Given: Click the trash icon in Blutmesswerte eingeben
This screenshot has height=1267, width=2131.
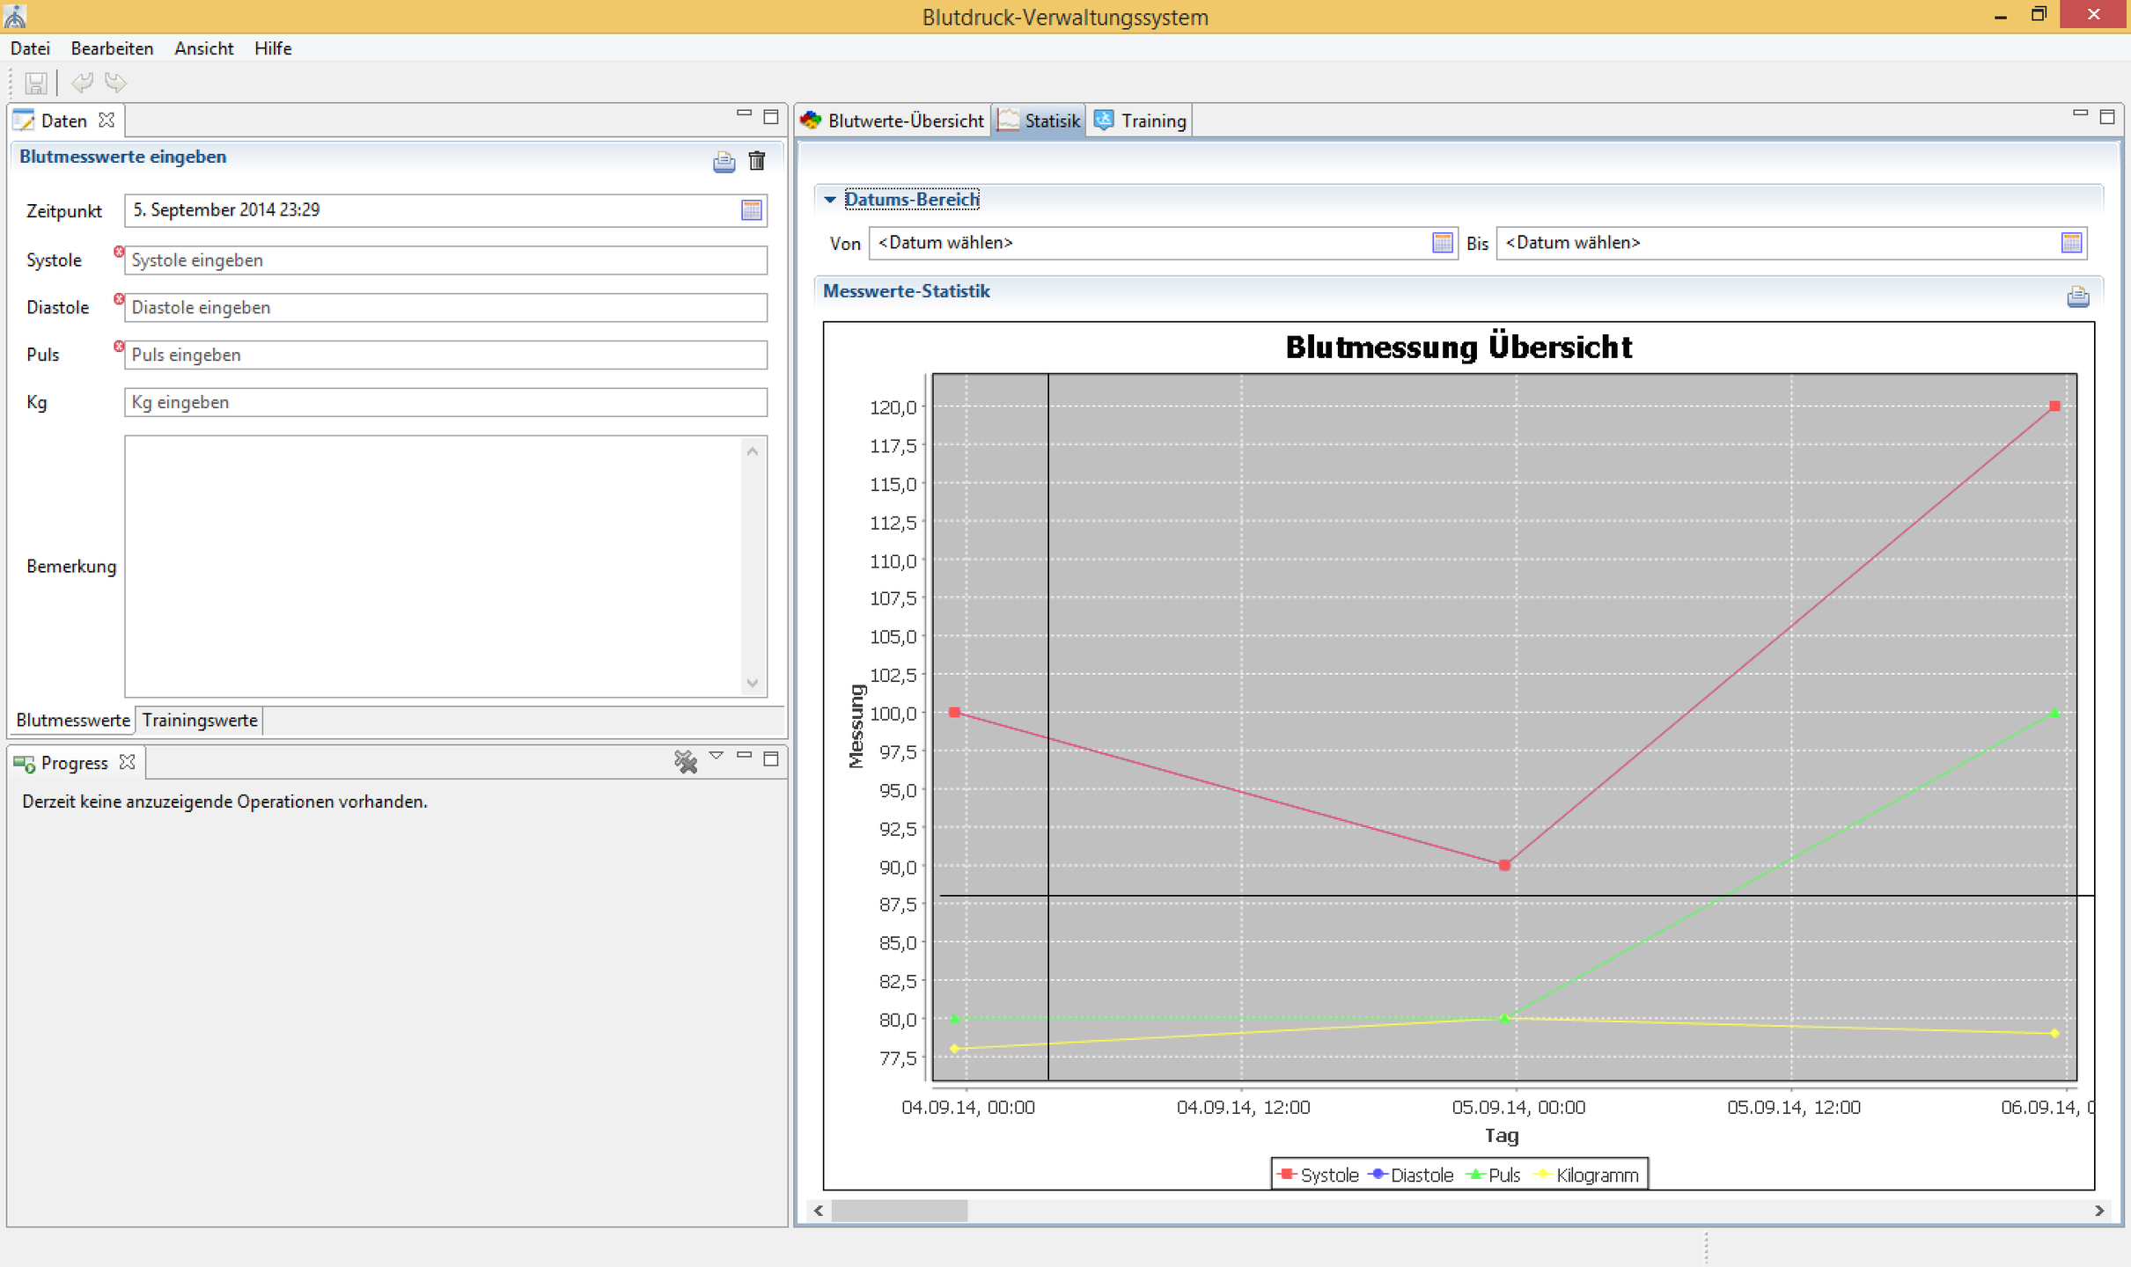Looking at the screenshot, I should (756, 161).
